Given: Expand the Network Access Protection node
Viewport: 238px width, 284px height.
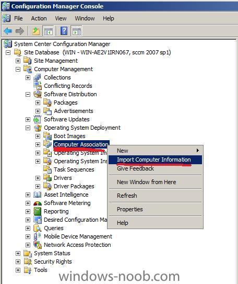Looking at the screenshot, I should point(28,245).
